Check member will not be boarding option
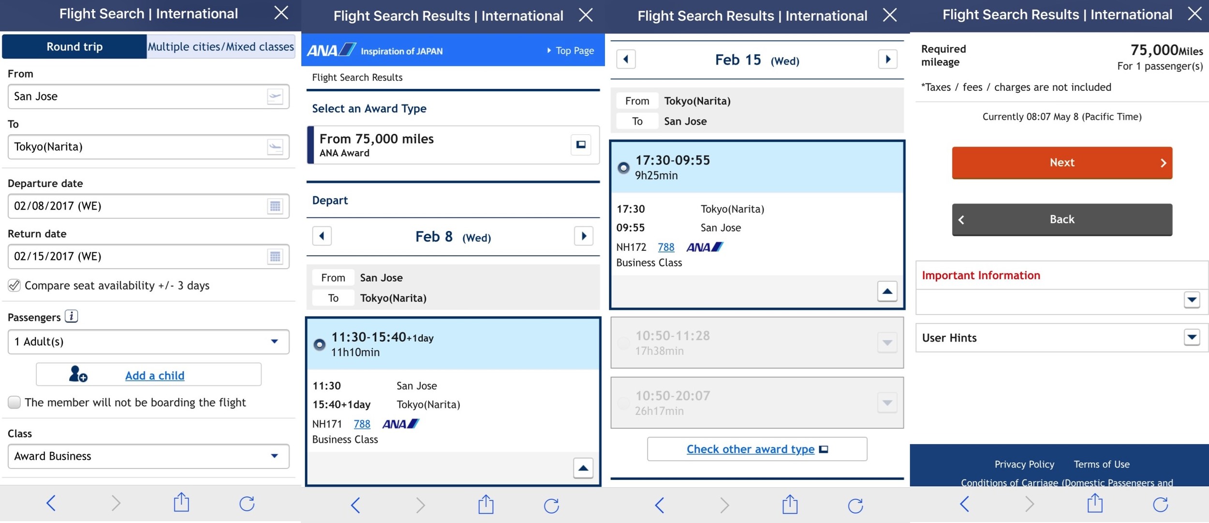 (x=14, y=402)
